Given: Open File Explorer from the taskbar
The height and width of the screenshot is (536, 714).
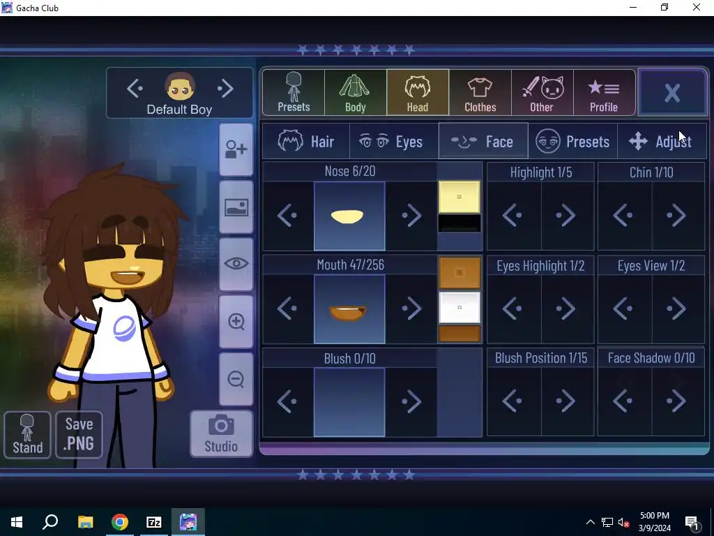Looking at the screenshot, I should (x=86, y=522).
